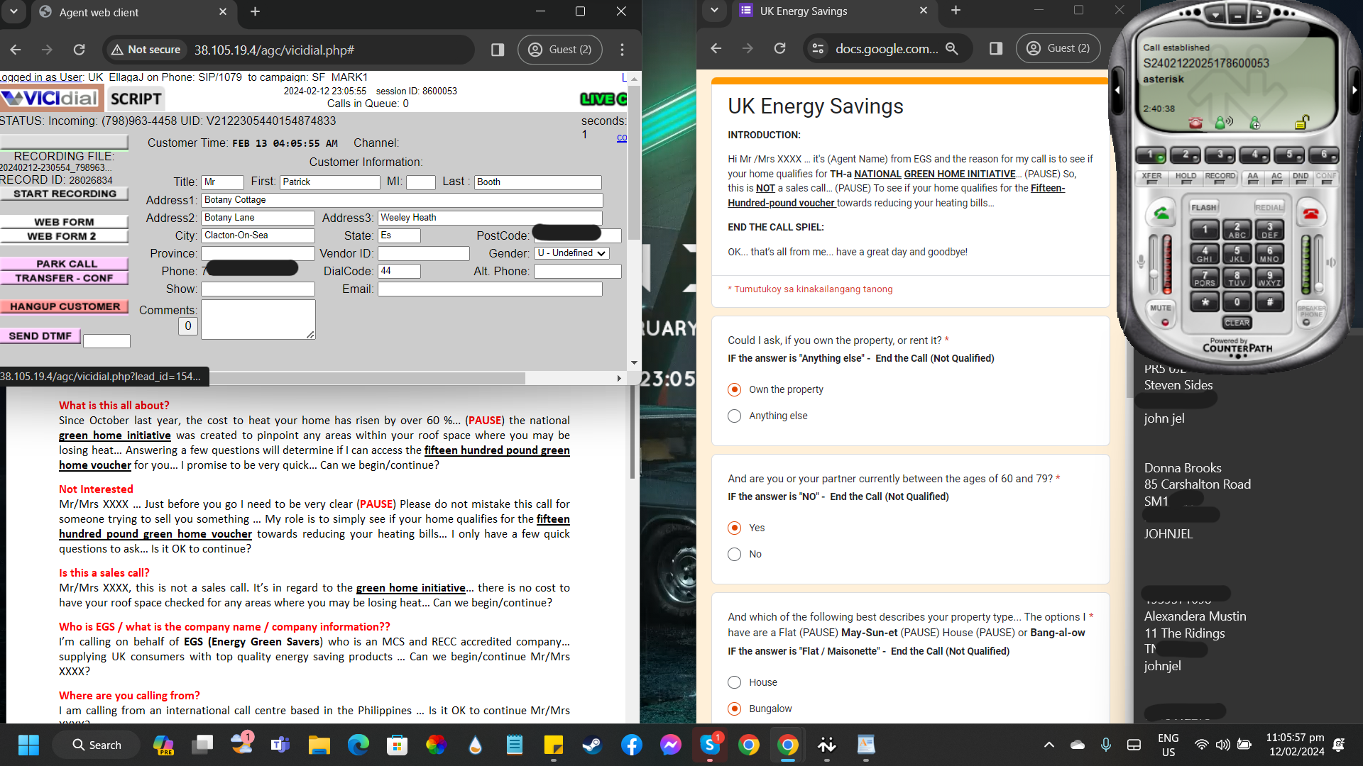This screenshot has height=766, width=1363.
Task: Click the add participant icon on the softphone display
Action: (x=1254, y=123)
